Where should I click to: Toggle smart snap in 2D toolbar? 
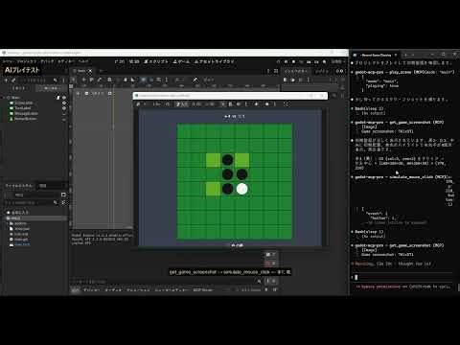point(144,80)
